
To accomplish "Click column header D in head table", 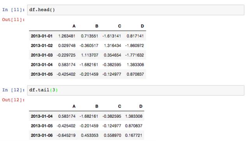I will (x=142, y=26).
